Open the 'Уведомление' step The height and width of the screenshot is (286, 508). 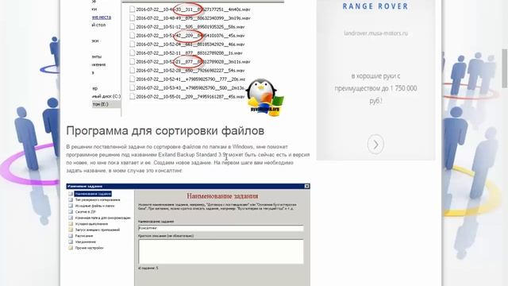(x=85, y=242)
